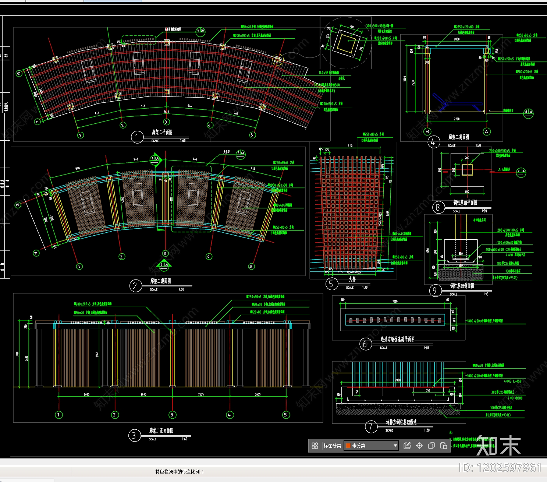Click the 标注分类 label
This screenshot has width=547, height=482.
click(332, 446)
